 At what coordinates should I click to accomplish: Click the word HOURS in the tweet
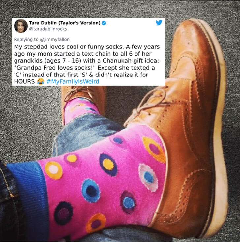coord(24,81)
